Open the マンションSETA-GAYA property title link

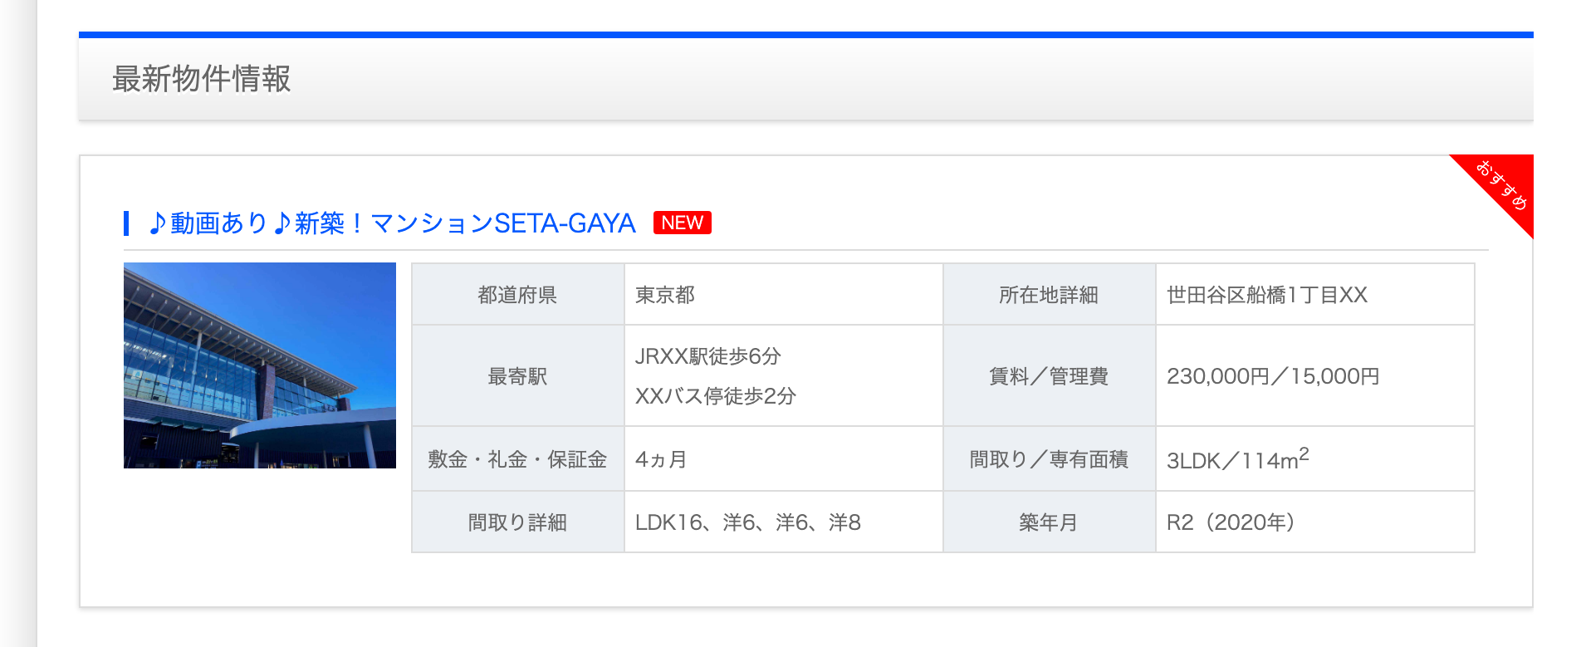click(x=392, y=223)
